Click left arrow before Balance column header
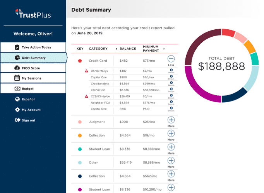 click(117, 49)
